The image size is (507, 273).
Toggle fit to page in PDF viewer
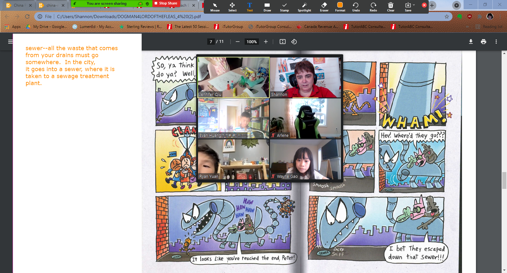[283, 42]
